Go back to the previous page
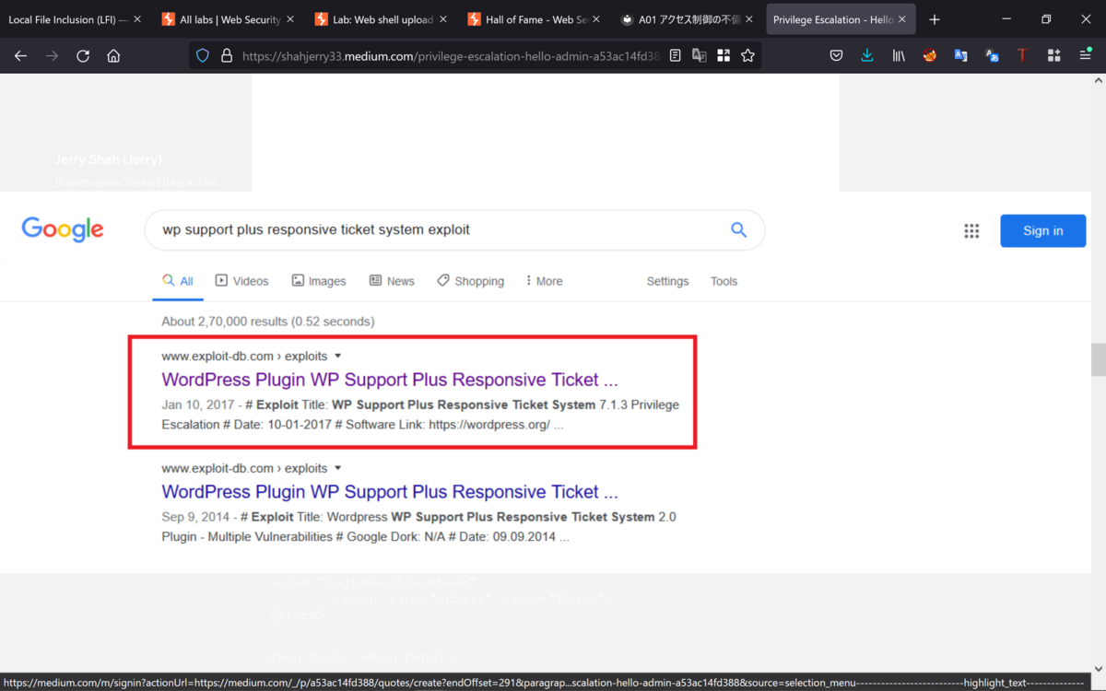 point(20,56)
